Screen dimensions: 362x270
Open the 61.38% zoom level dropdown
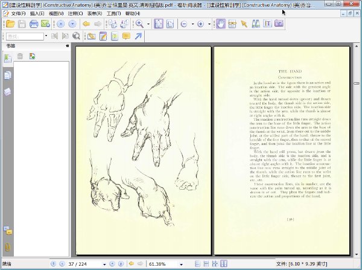point(181,264)
